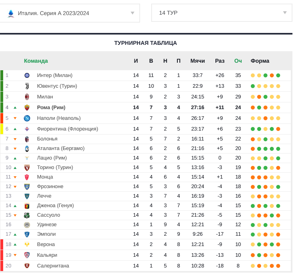The width and height of the screenshot is (300, 275).
Task: Open the Аталанта (Бергамо) team link
Action: [61, 148]
